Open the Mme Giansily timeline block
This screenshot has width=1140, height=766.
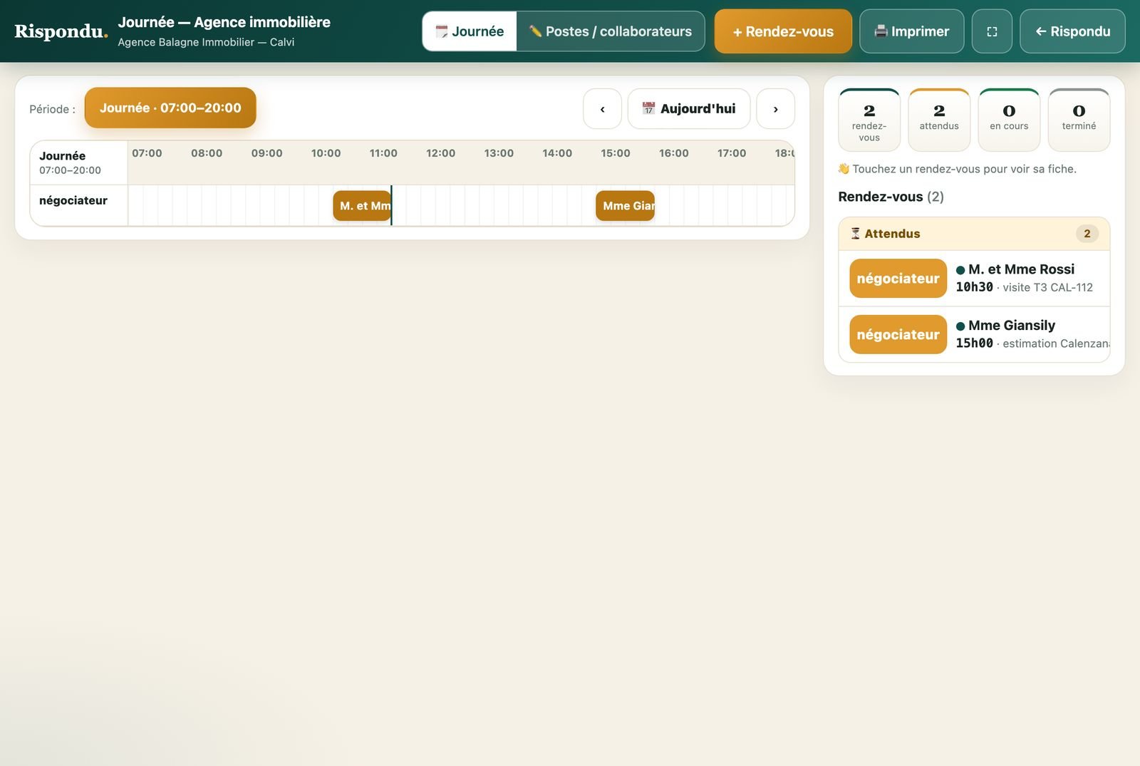[625, 206]
